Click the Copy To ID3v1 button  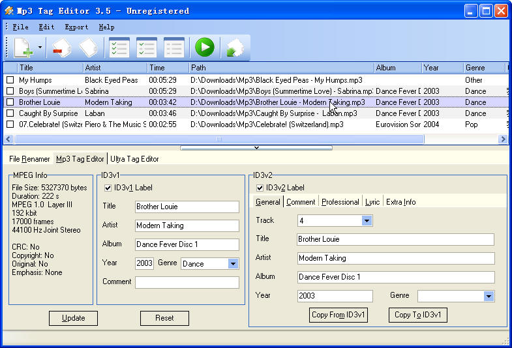click(x=418, y=315)
